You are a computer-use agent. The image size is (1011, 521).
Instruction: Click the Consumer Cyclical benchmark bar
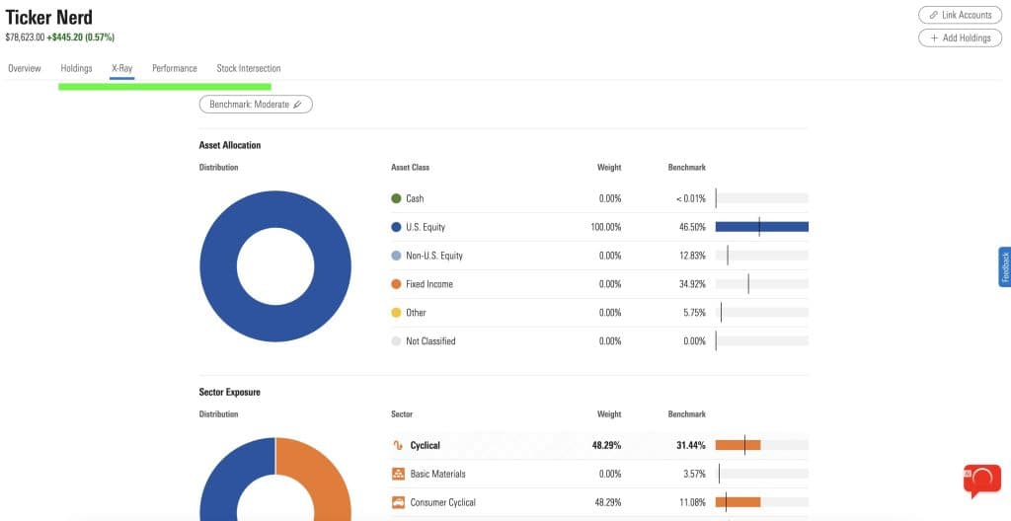[x=761, y=502]
